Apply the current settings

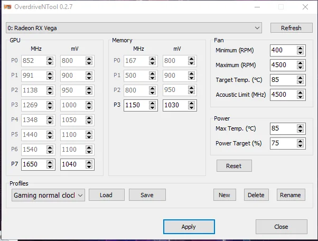click(x=189, y=227)
